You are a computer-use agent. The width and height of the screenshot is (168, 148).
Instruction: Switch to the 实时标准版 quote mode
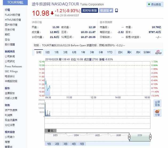tap(90, 10)
